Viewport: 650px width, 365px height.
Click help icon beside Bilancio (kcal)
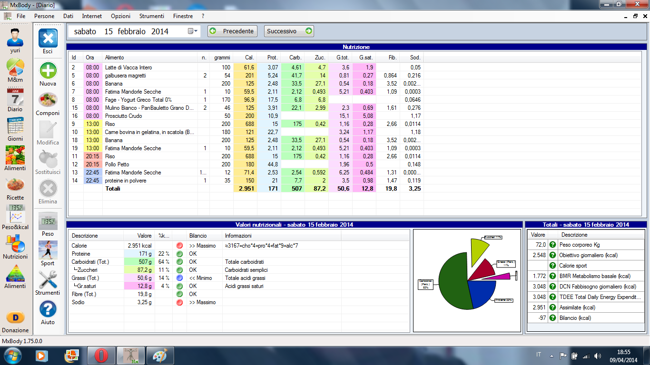point(552,318)
